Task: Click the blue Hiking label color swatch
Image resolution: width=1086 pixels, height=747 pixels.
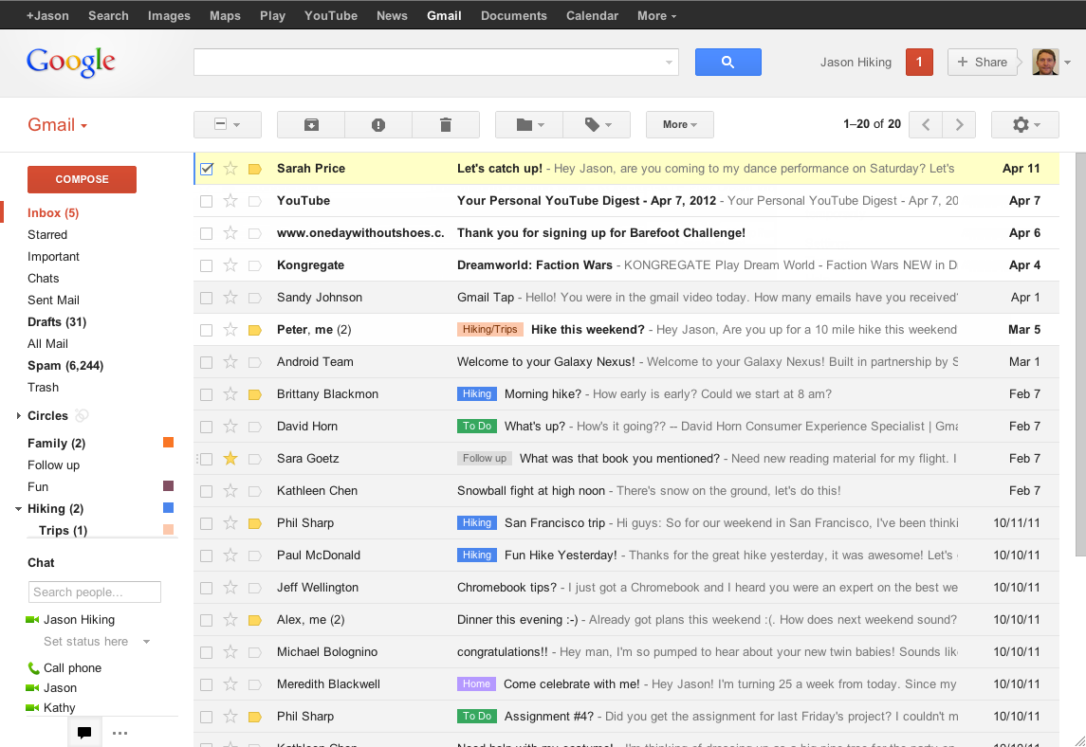Action: click(x=168, y=507)
